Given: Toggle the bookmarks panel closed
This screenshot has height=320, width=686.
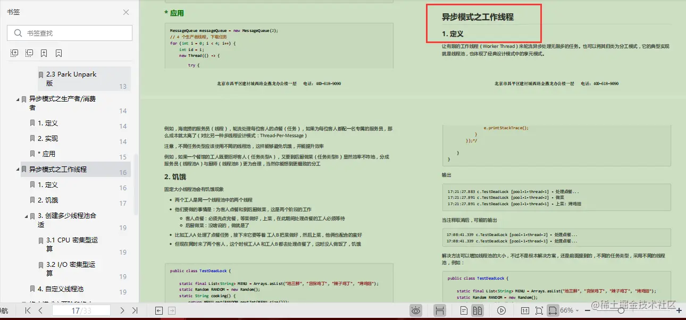Looking at the screenshot, I should [127, 12].
